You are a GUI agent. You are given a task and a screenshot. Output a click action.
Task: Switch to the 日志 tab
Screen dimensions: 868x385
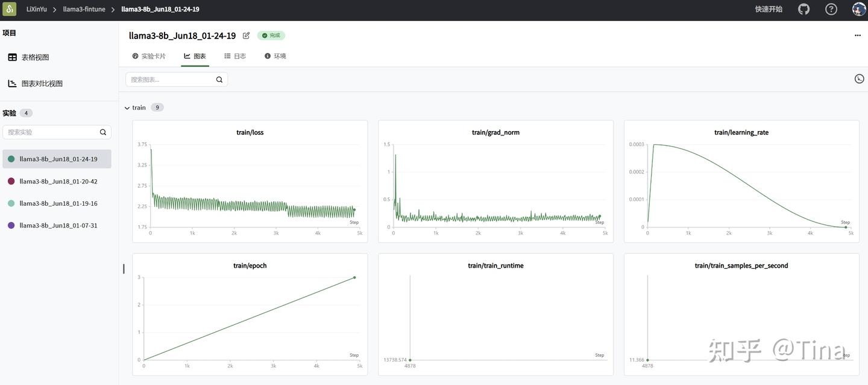[x=235, y=56]
